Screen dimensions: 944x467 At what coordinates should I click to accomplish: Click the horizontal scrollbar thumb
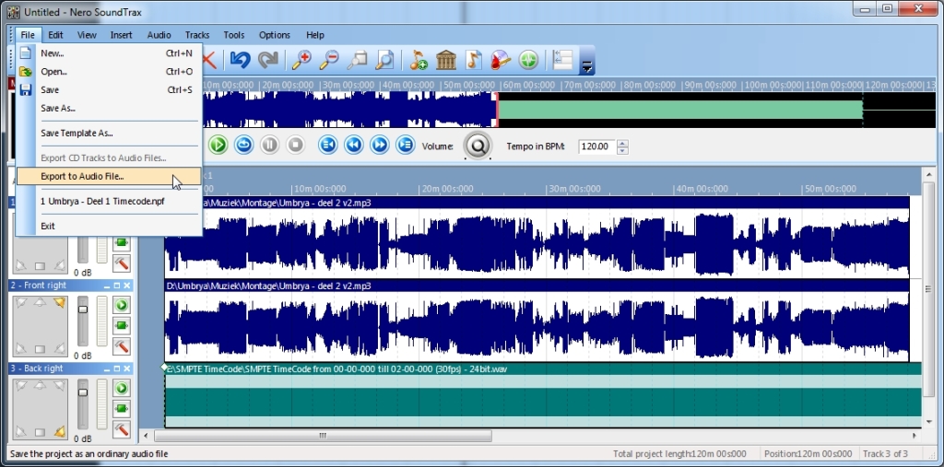point(323,435)
